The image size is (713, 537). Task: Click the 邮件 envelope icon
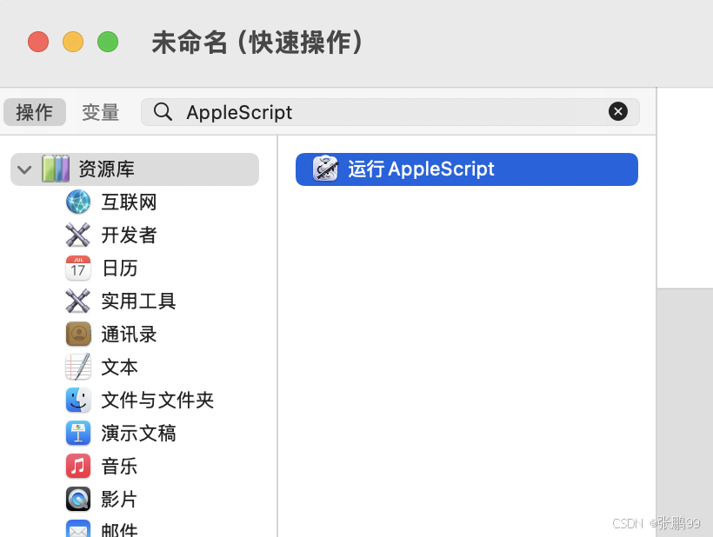[78, 529]
